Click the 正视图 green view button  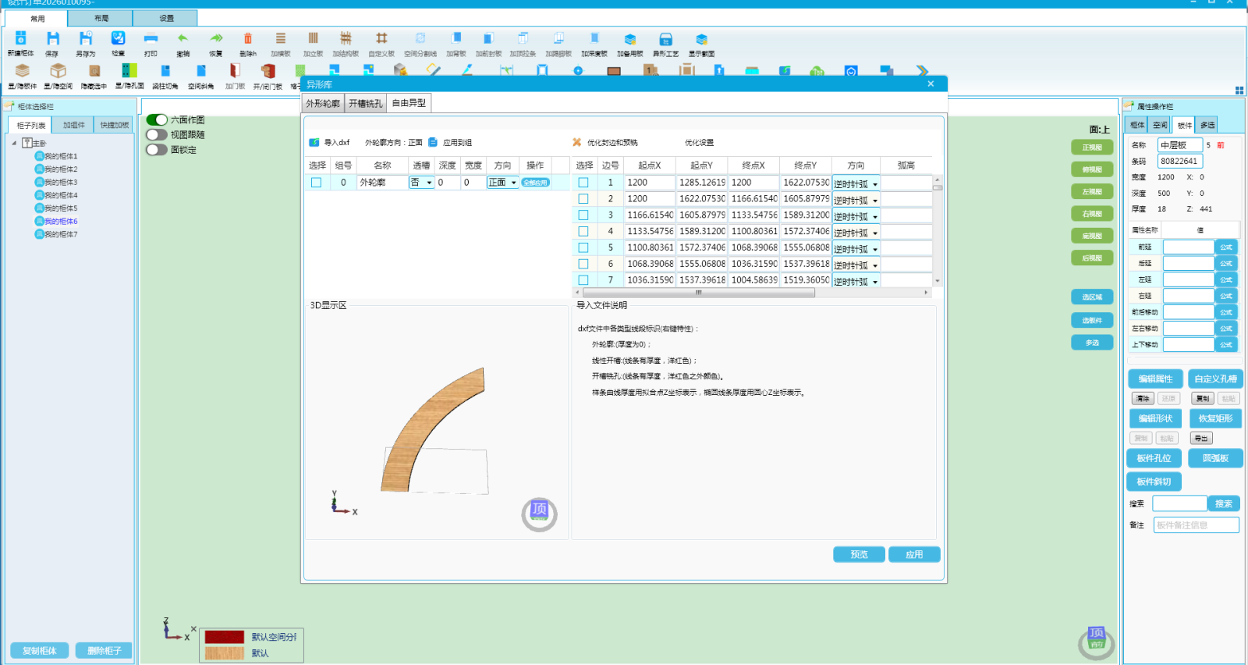tap(1092, 148)
